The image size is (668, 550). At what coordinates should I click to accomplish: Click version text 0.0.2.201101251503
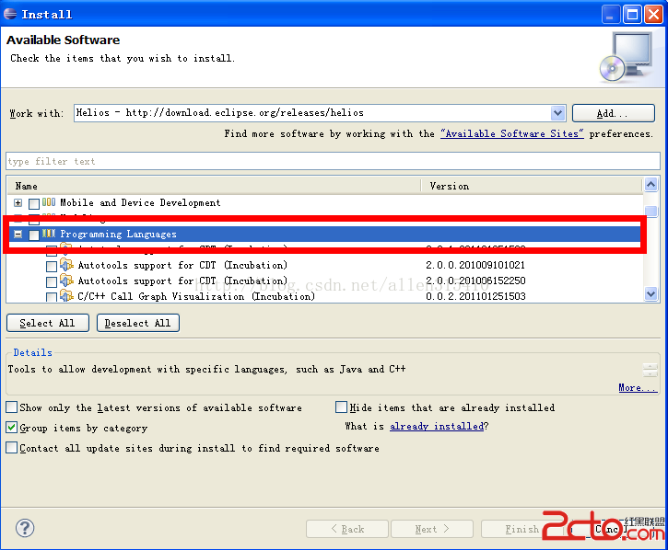(475, 296)
